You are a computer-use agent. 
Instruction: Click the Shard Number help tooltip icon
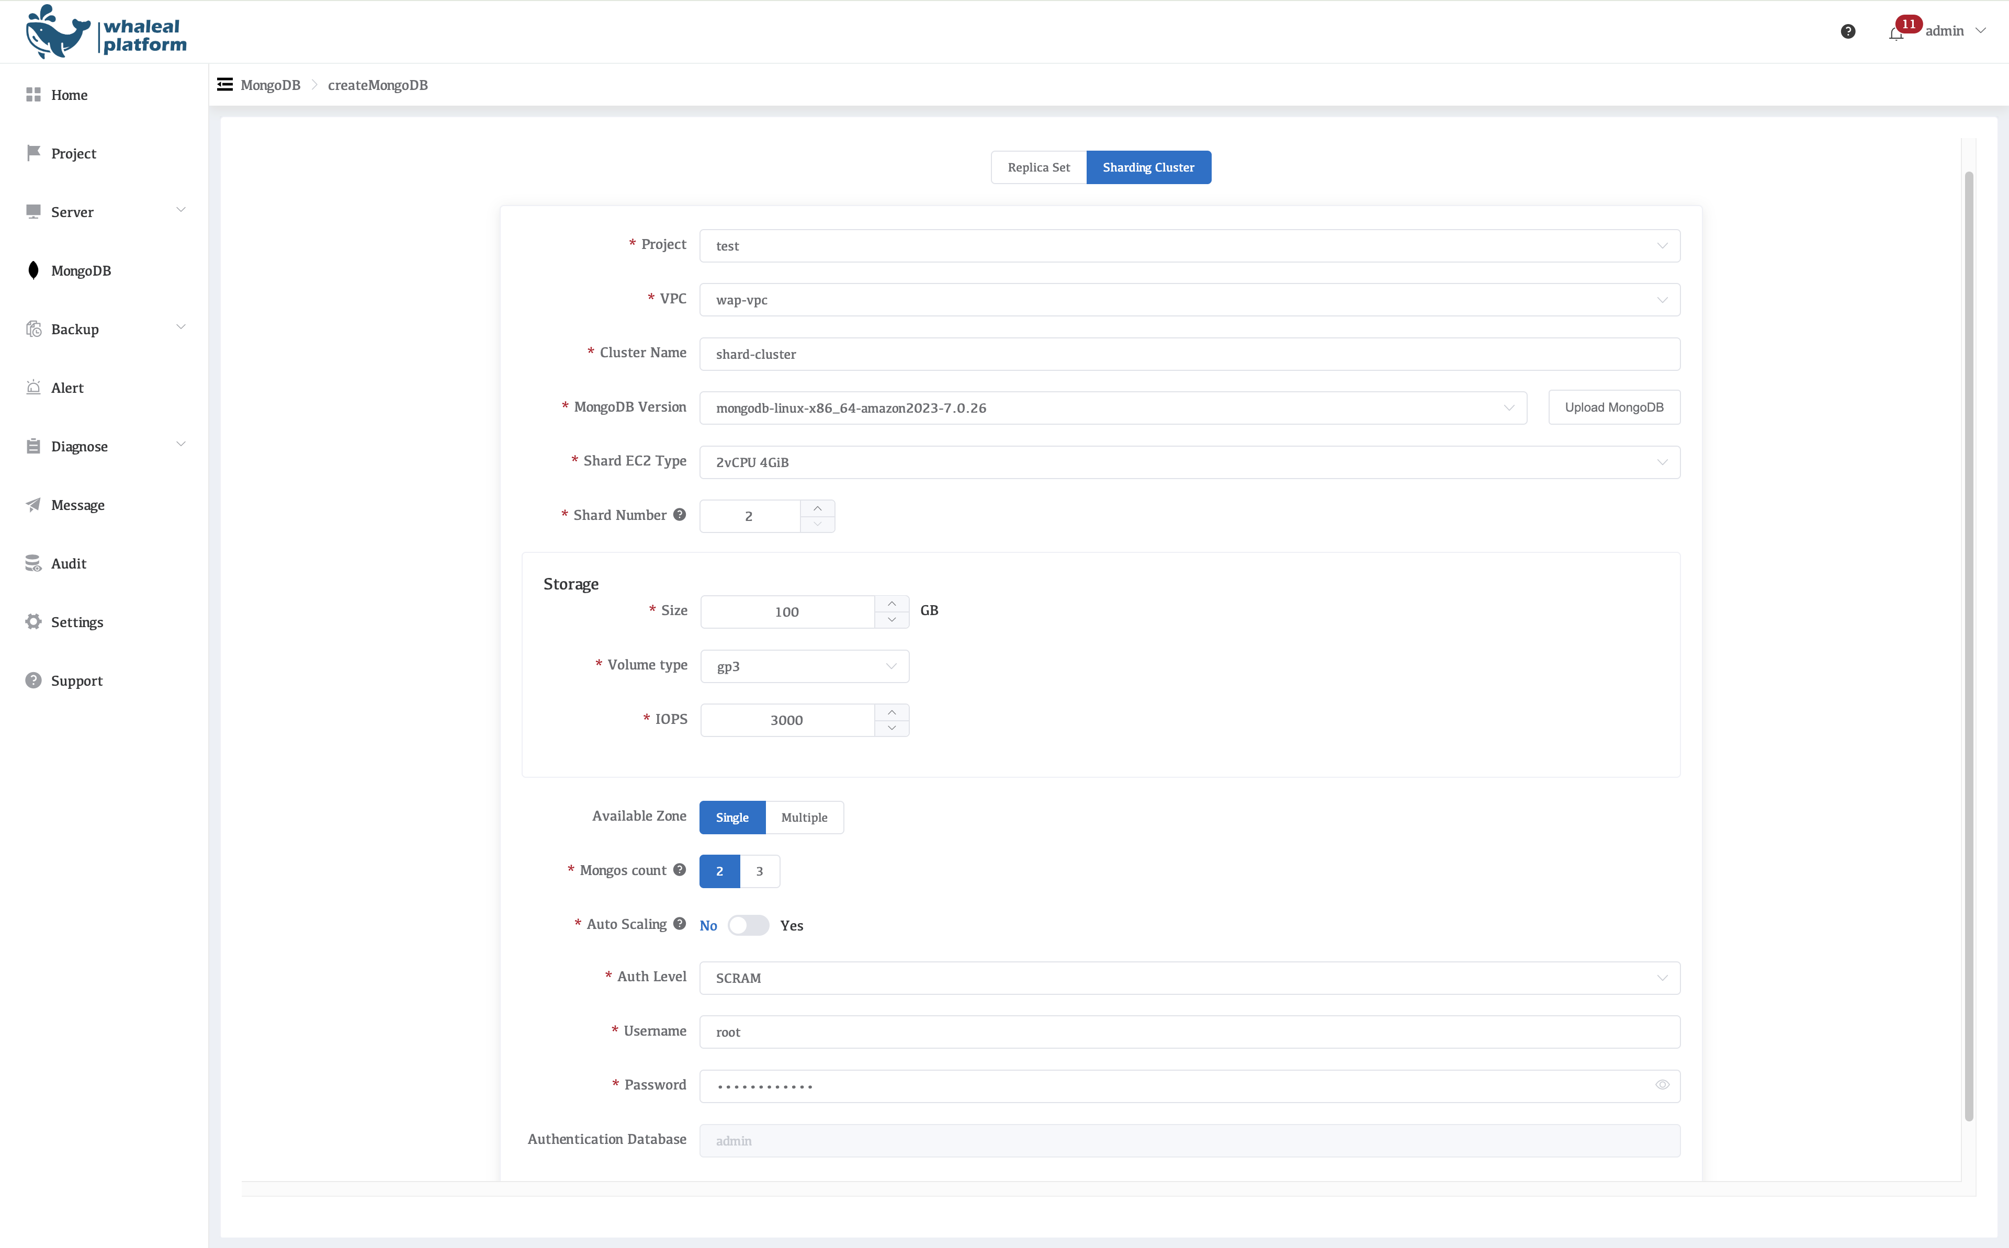click(679, 514)
